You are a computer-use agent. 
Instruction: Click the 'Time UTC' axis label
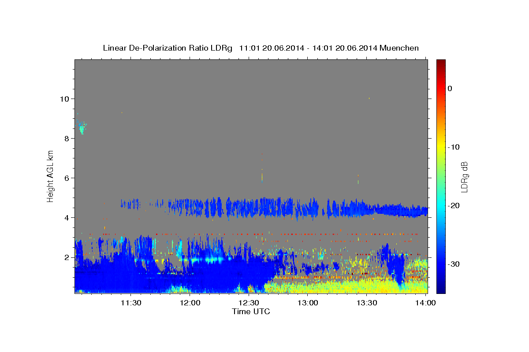coord(251,312)
